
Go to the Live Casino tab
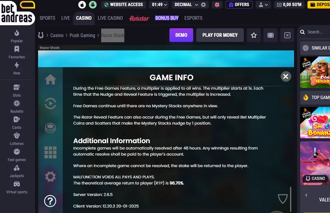(110, 18)
